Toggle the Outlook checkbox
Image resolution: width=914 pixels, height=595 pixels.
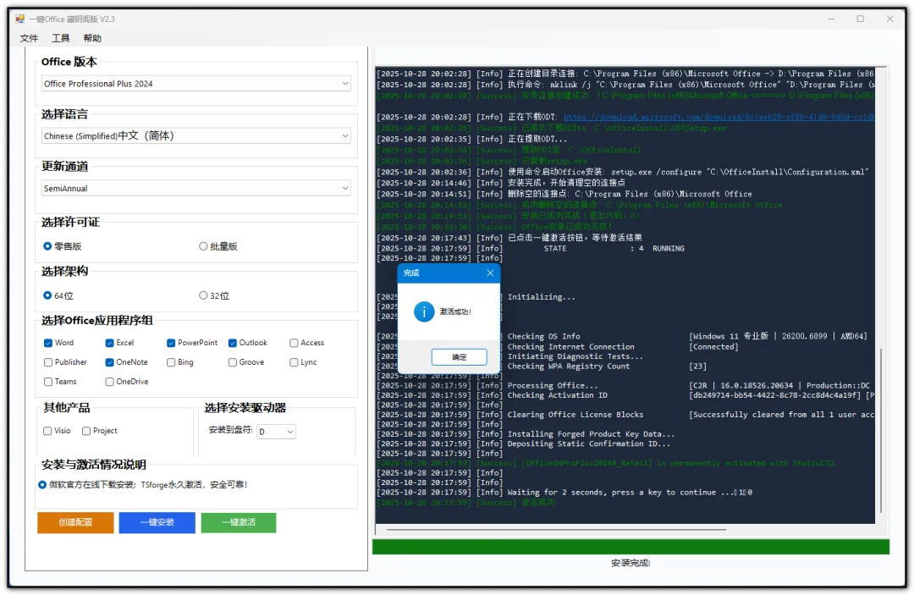(233, 344)
